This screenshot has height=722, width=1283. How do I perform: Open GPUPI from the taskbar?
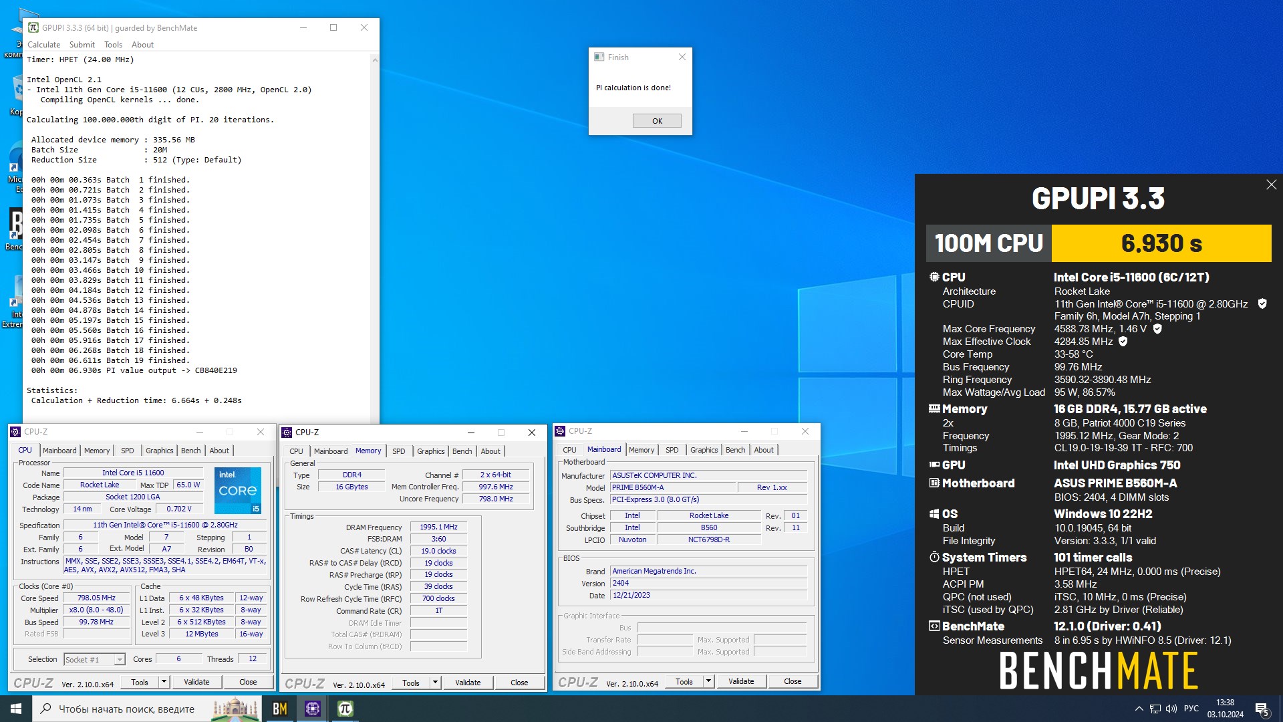pyautogui.click(x=345, y=709)
